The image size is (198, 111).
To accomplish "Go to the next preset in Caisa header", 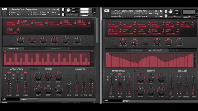I will (50, 9).
